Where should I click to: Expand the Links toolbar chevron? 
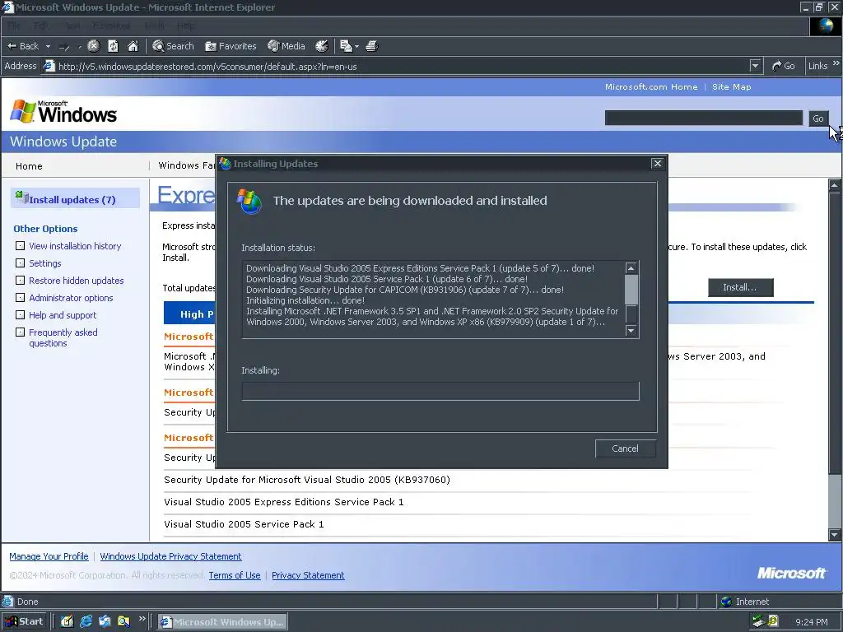click(836, 63)
